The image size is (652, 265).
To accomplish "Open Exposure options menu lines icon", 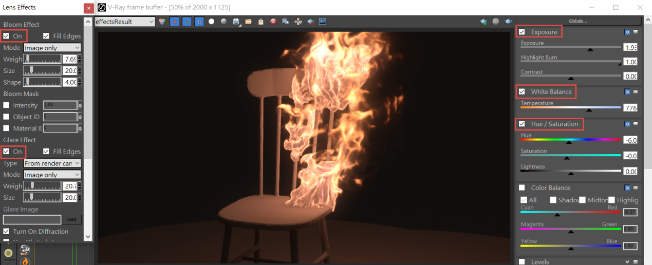I will 636,32.
